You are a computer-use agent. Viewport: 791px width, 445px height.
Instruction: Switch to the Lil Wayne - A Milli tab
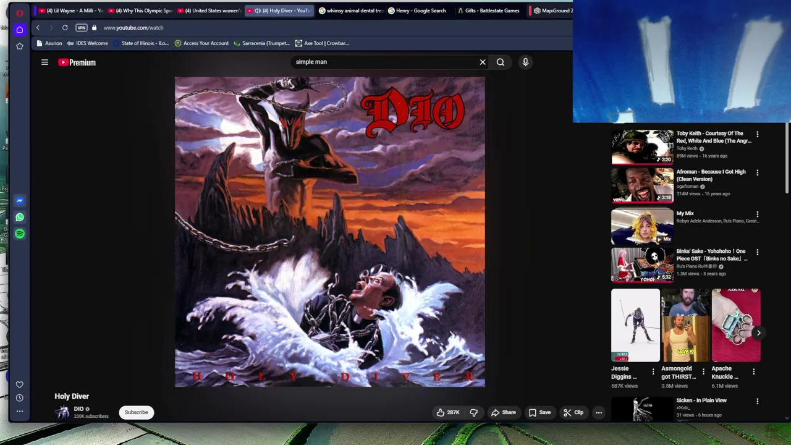click(70, 11)
